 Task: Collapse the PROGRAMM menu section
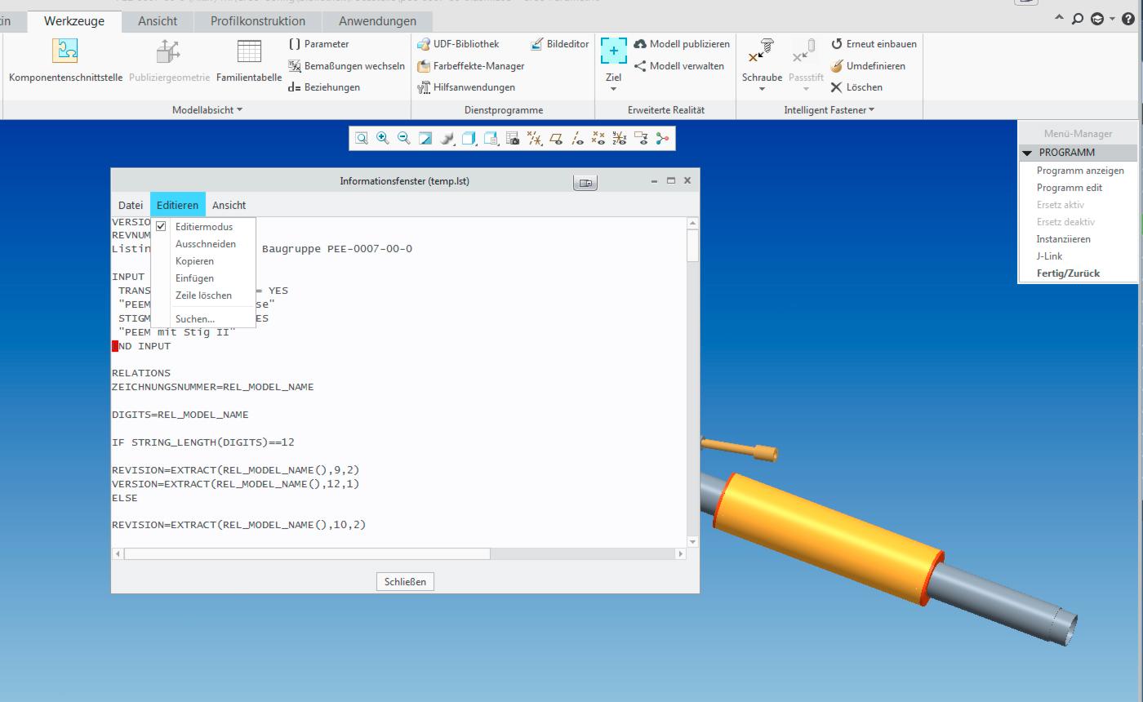click(1028, 153)
